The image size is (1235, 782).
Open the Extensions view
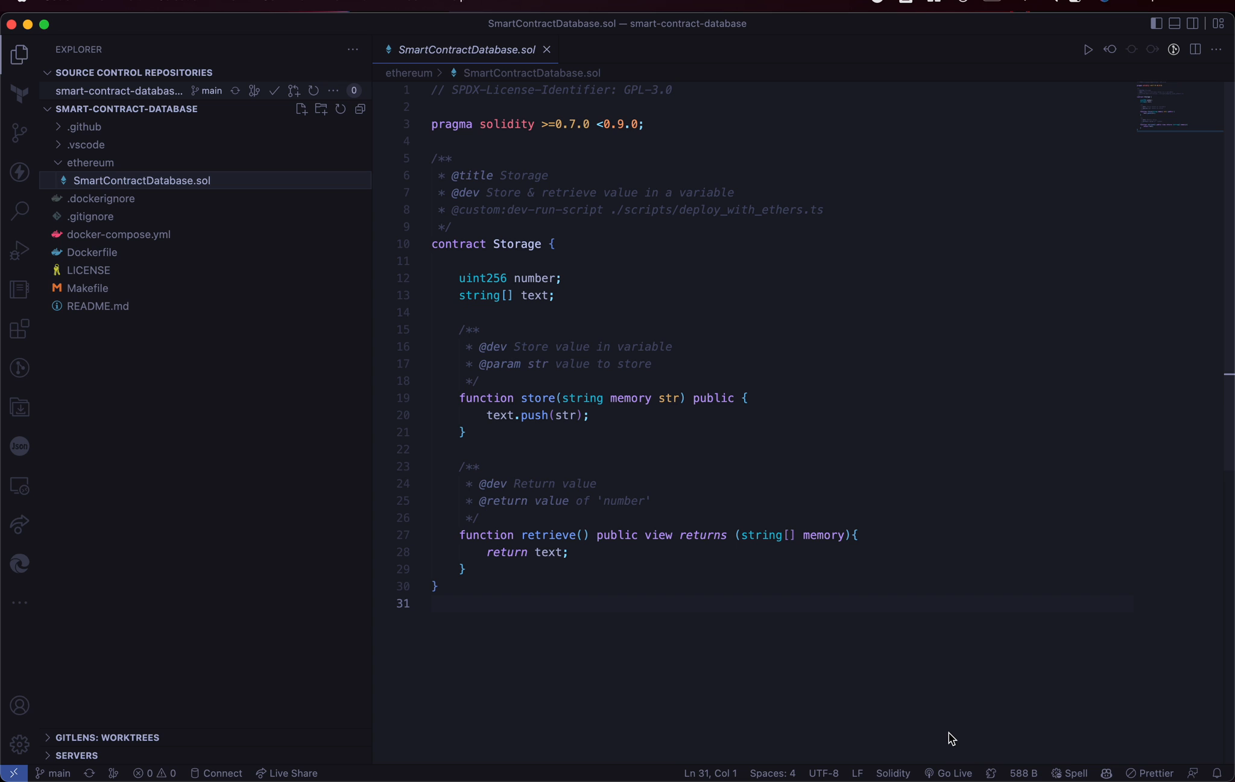pyautogui.click(x=19, y=329)
